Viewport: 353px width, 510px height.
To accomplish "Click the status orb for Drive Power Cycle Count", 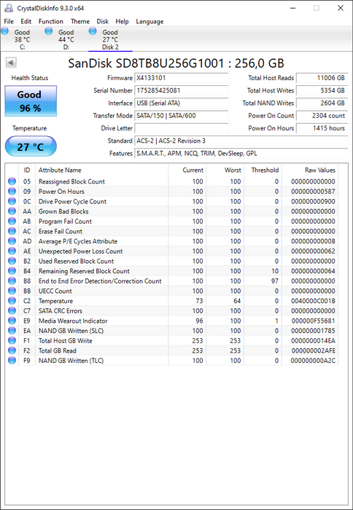I will (12, 201).
